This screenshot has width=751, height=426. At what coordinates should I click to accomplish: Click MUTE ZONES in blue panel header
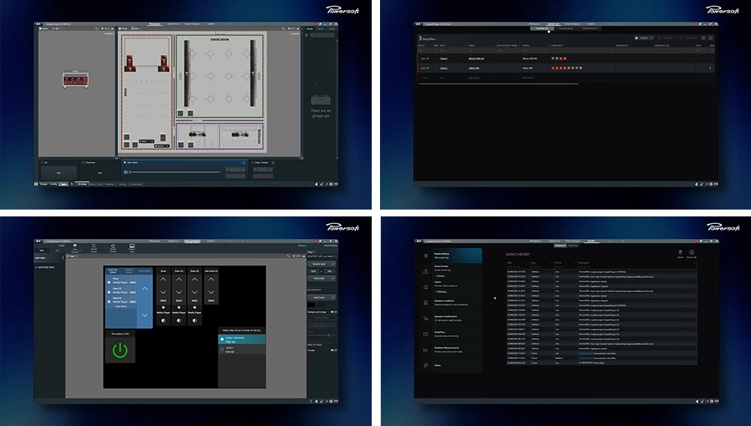(x=145, y=270)
